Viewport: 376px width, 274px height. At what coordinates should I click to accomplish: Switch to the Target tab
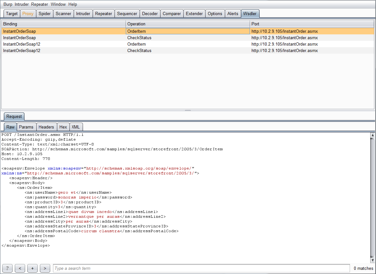[12, 14]
